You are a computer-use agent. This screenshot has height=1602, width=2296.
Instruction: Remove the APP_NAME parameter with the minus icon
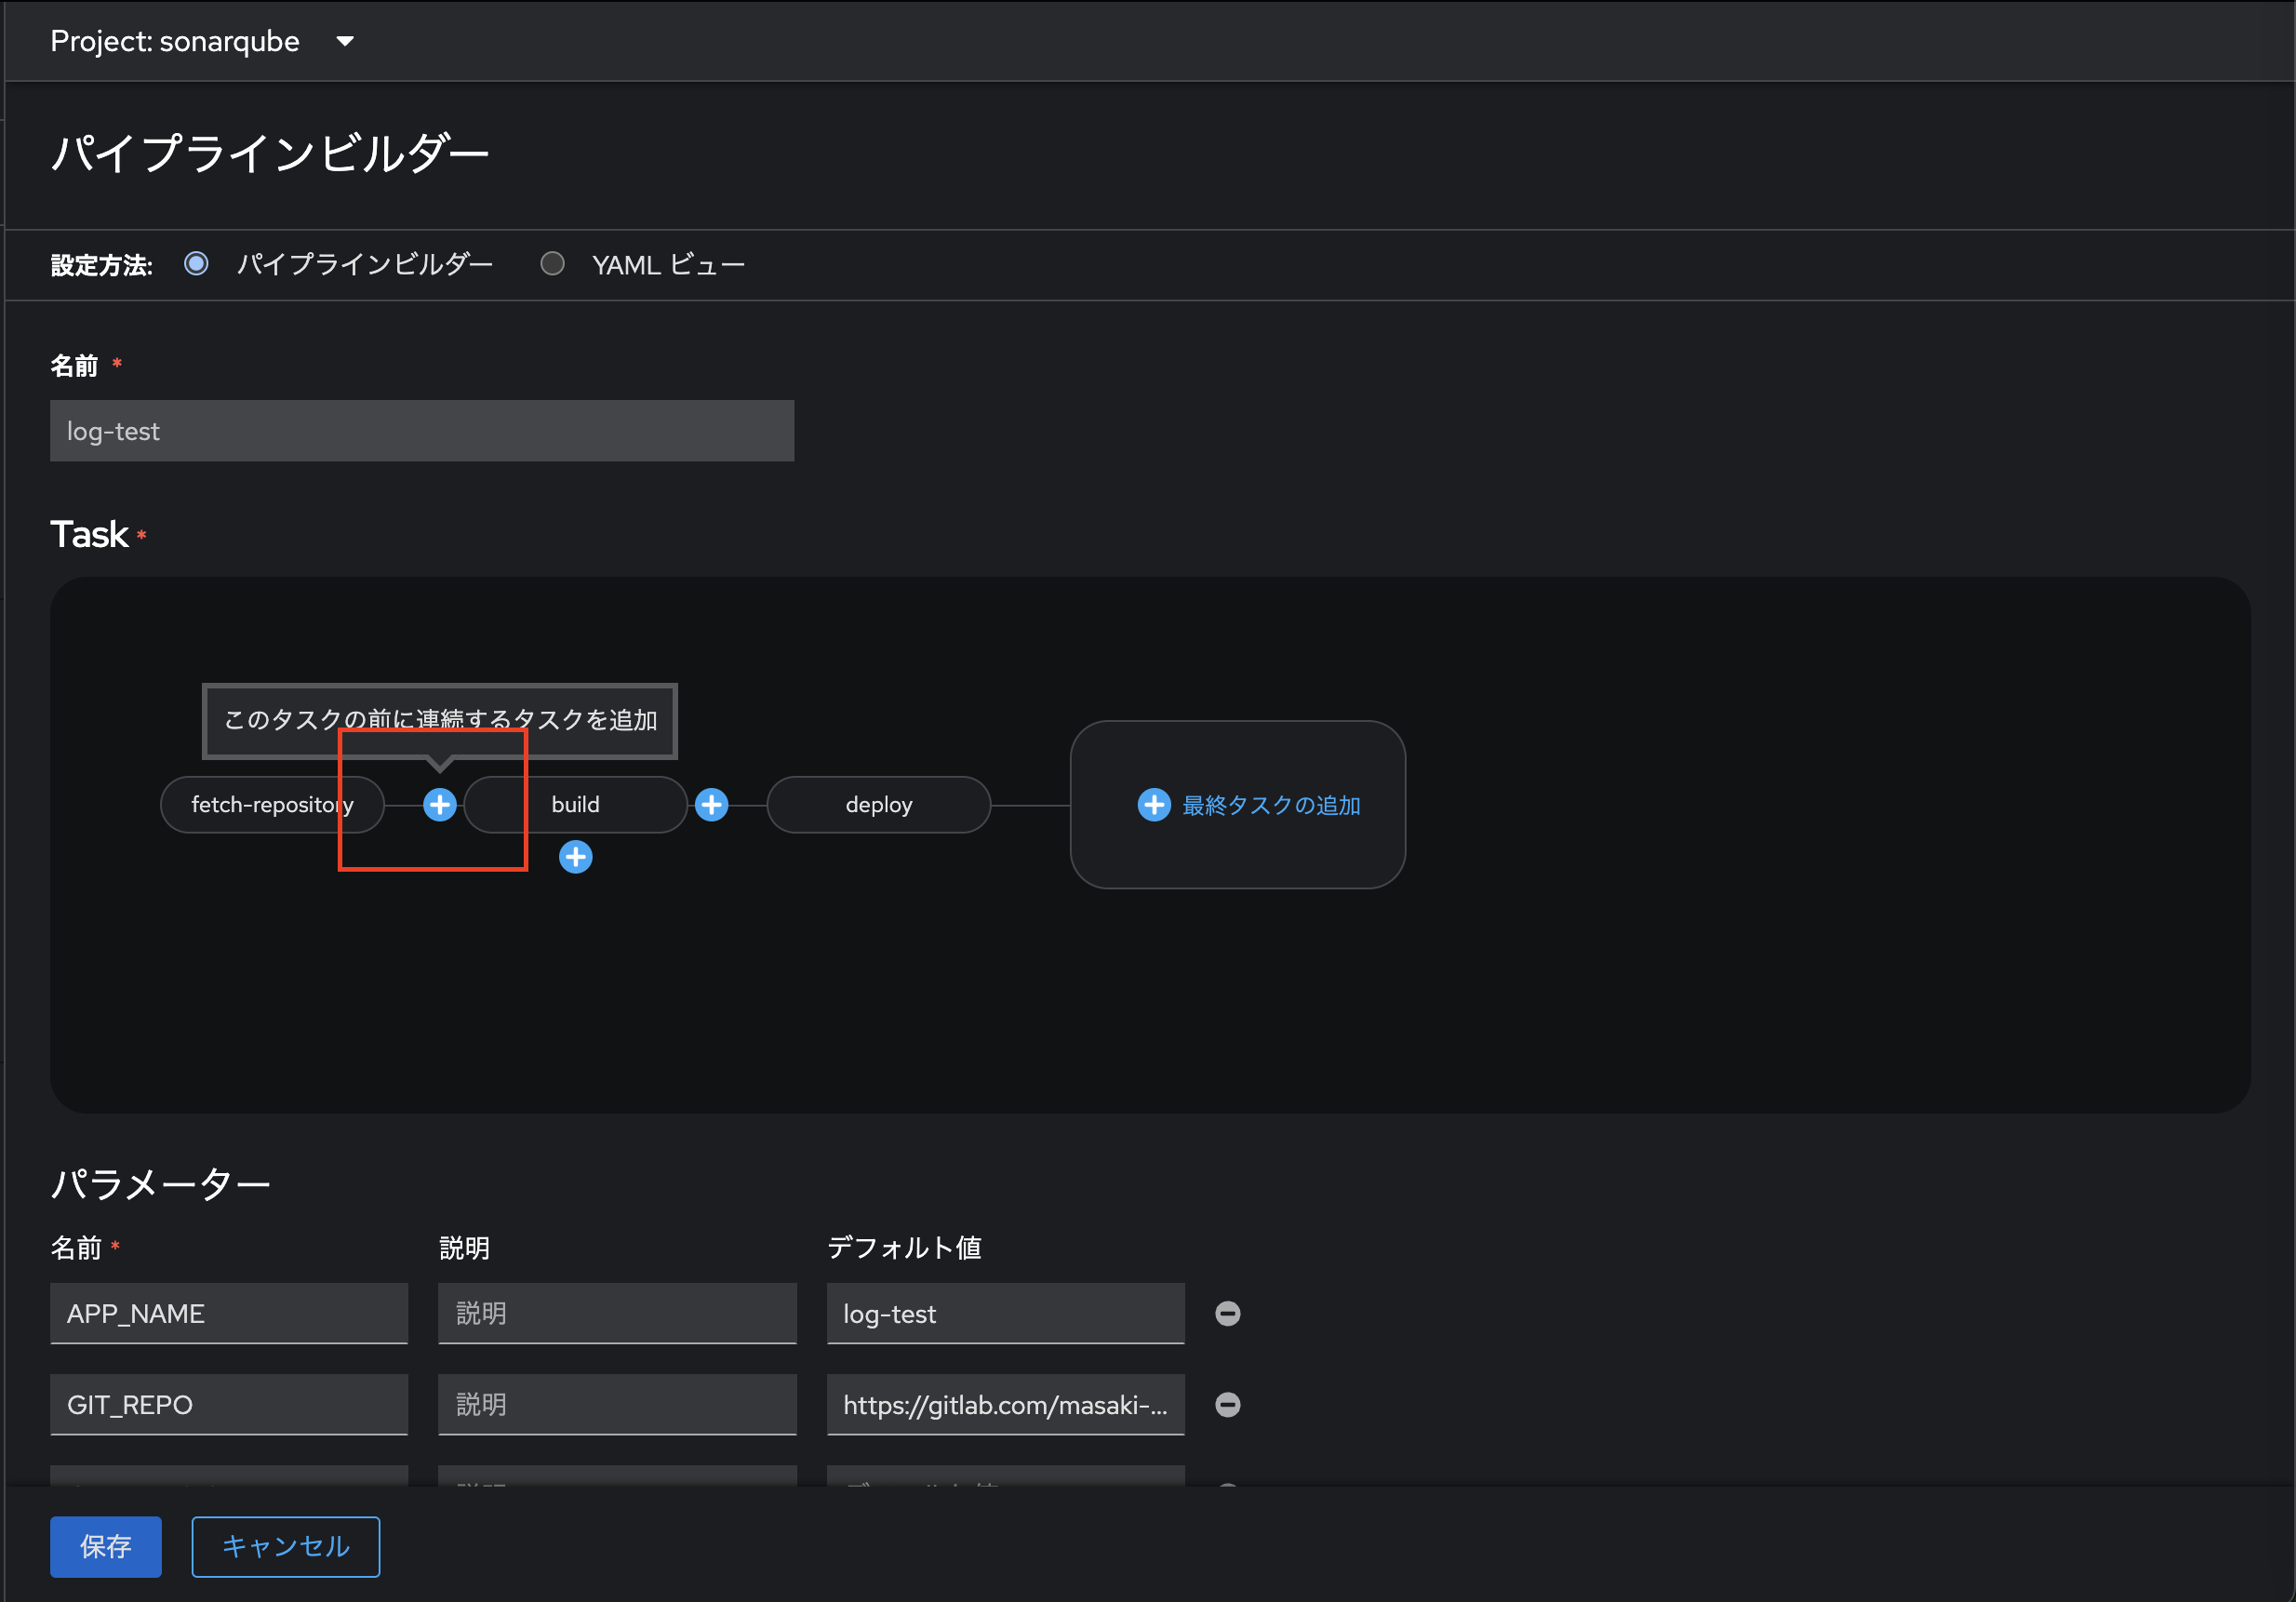tap(1227, 1313)
